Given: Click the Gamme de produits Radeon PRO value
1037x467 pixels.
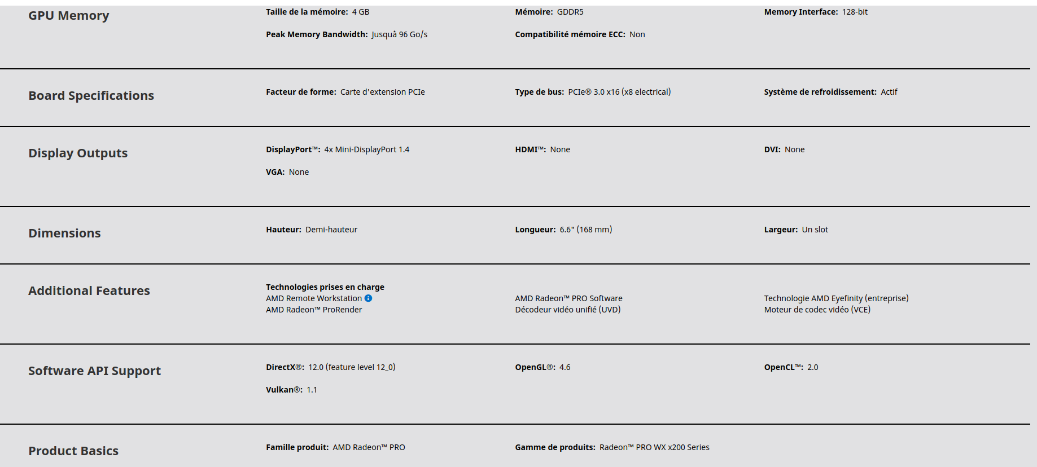Looking at the screenshot, I should [654, 447].
